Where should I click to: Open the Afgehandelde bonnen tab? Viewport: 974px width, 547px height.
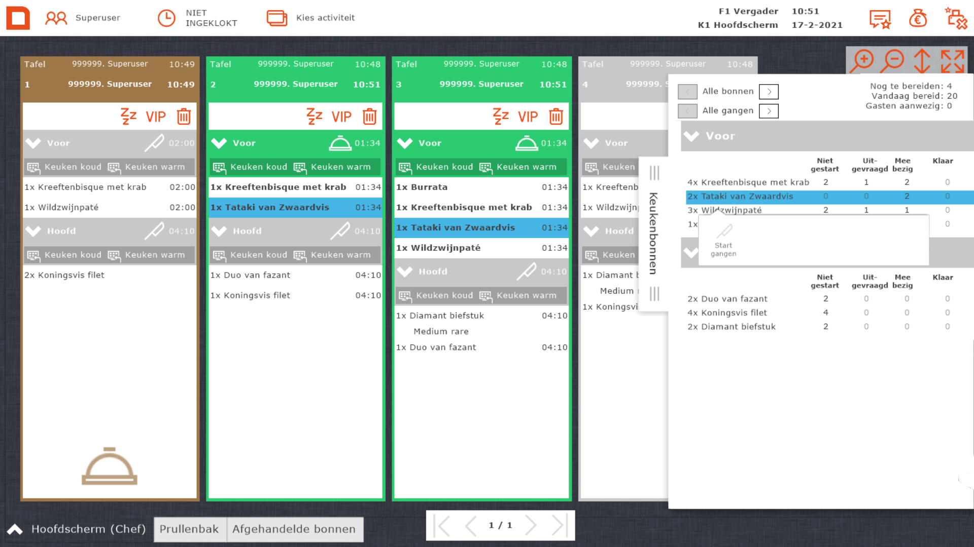tap(294, 529)
